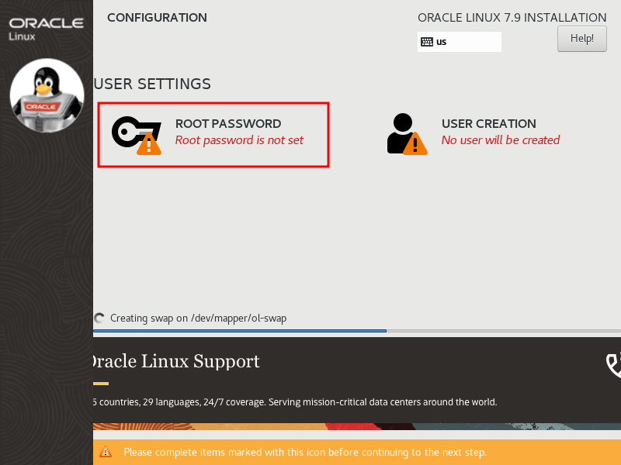Click the Oracle penguin mascot image
The width and height of the screenshot is (621, 465).
coord(47,95)
